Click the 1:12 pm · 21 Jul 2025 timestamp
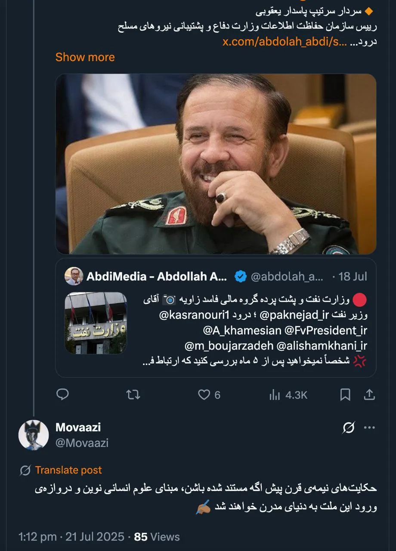396x551 pixels. [71, 537]
